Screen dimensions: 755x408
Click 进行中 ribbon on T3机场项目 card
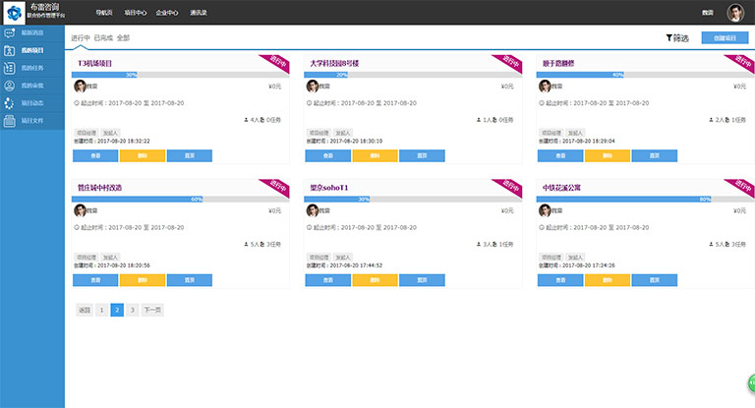pos(277,63)
